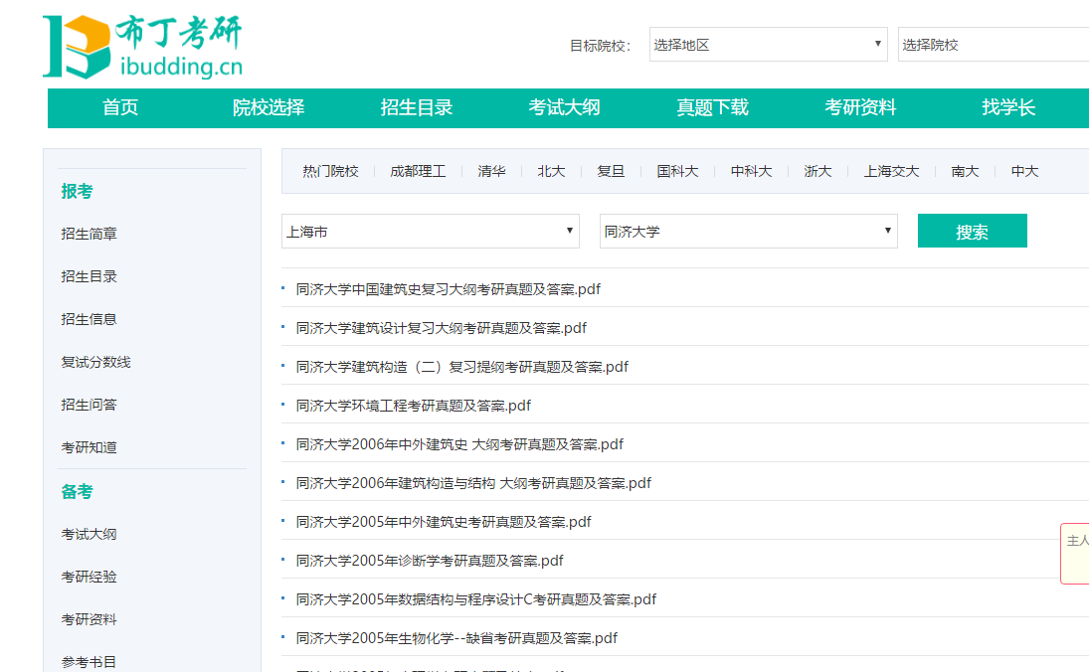Image resolution: width=1089 pixels, height=672 pixels.
Task: Select the 中科大 hot school link
Action: click(x=751, y=171)
